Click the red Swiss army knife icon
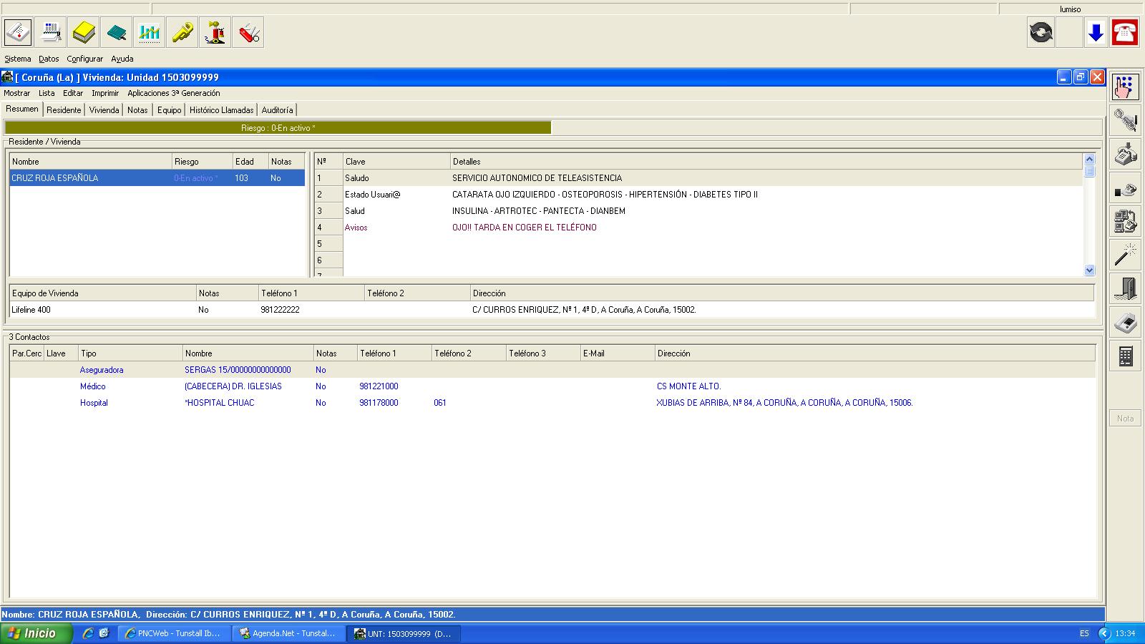1145x644 pixels. (248, 33)
